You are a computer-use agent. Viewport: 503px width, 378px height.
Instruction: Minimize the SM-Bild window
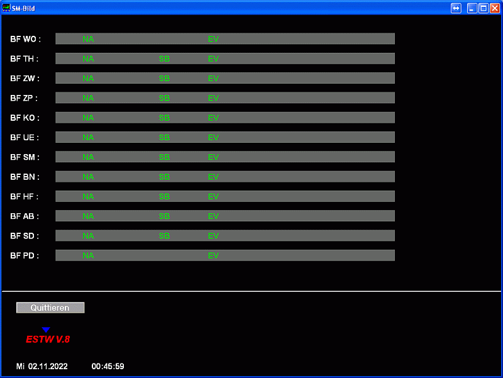pos(472,8)
